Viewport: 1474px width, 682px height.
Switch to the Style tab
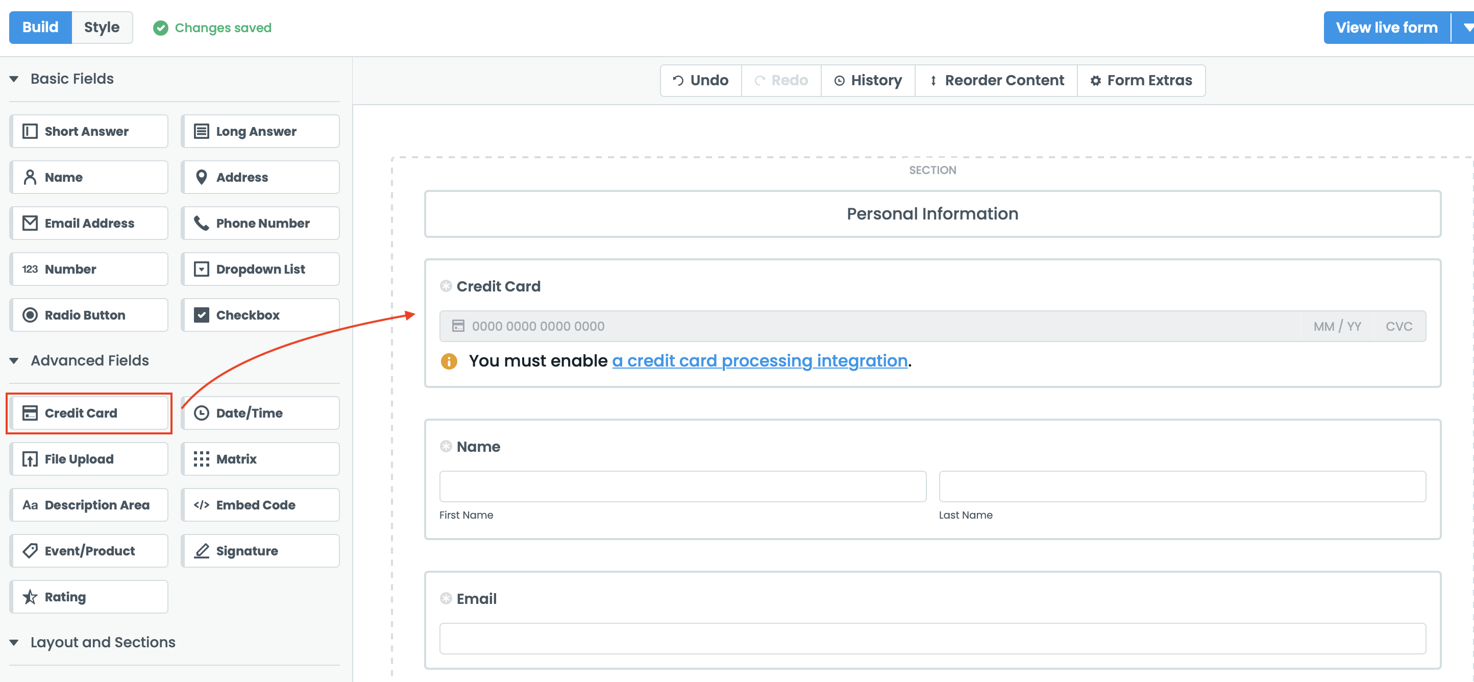click(x=101, y=28)
